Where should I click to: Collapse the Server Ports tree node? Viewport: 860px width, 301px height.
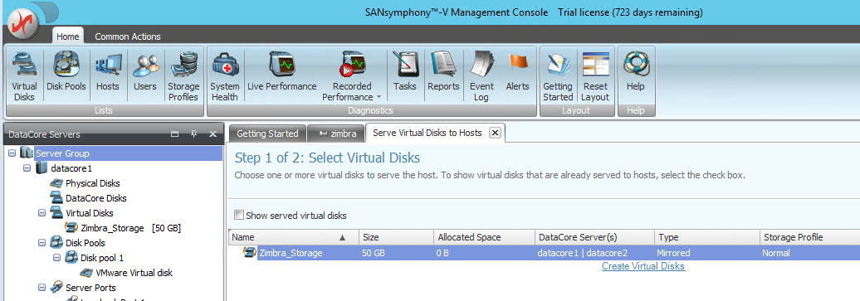tap(42, 287)
